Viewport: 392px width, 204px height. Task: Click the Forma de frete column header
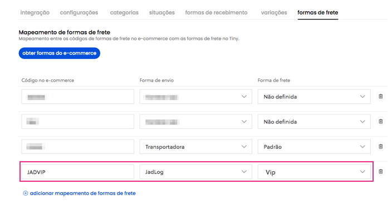click(274, 81)
